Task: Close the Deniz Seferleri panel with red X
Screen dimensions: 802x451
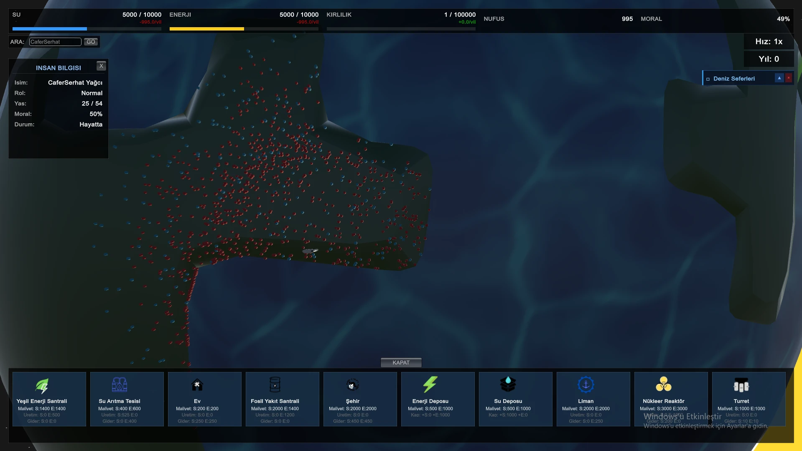Action: coord(789,78)
